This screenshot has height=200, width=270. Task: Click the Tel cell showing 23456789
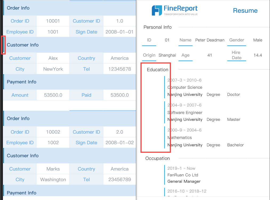point(119,179)
